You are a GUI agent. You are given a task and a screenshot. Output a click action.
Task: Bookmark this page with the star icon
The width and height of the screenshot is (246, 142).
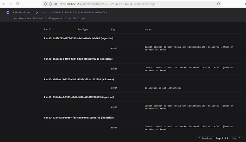pos(218,4)
